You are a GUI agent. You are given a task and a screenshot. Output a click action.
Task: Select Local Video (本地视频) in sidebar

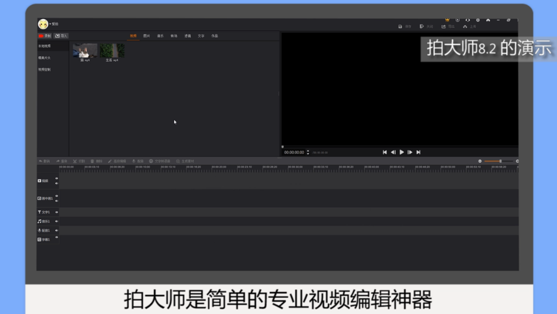tap(53, 46)
